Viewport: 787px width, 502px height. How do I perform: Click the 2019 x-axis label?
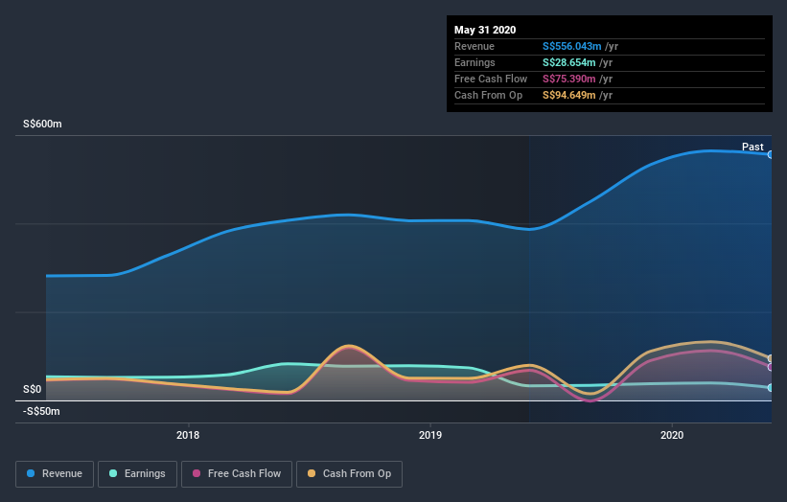430,435
